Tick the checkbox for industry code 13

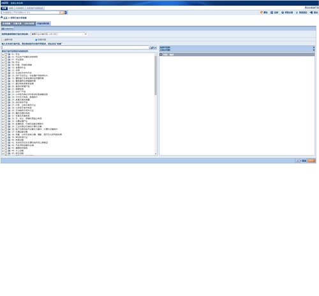coord(6,73)
